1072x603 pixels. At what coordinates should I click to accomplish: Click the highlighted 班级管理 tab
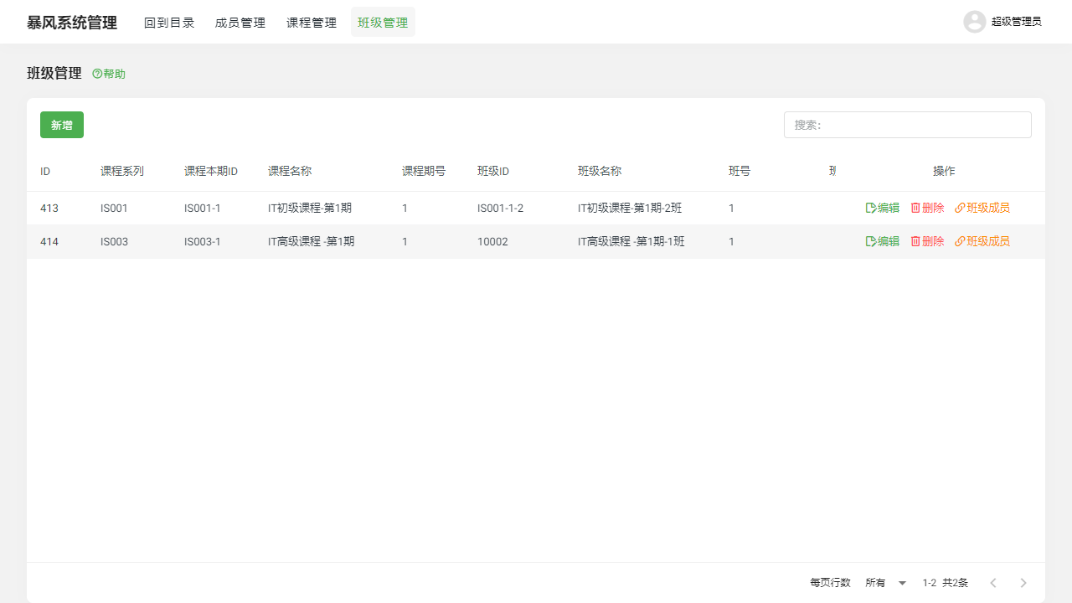pyautogui.click(x=383, y=22)
